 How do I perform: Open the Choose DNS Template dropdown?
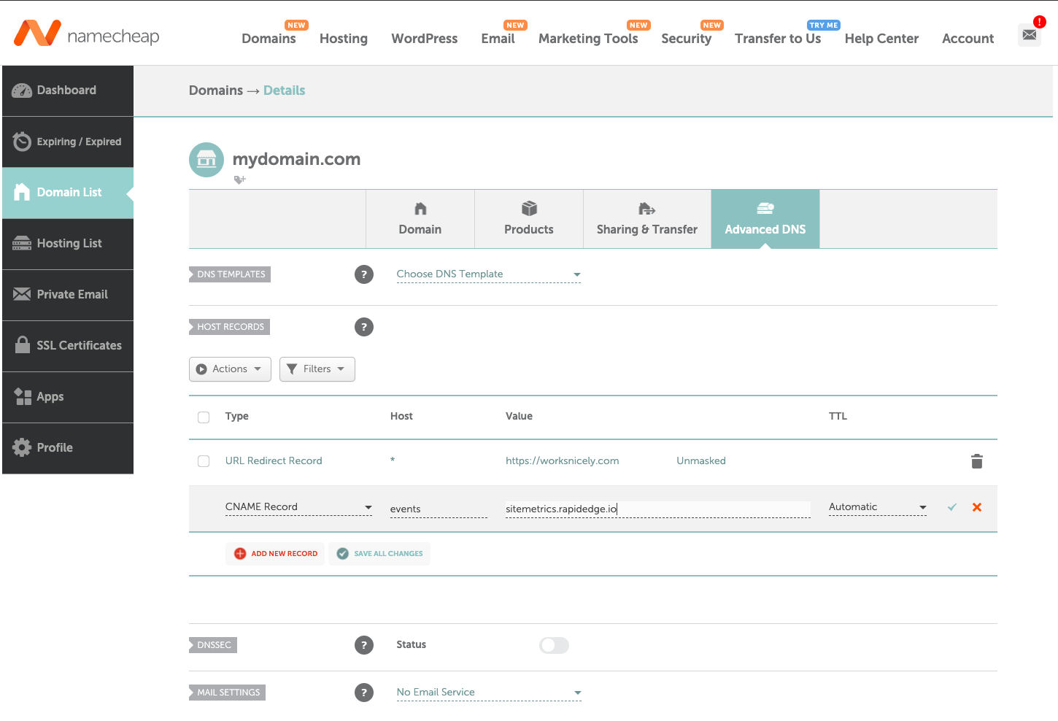coord(487,274)
